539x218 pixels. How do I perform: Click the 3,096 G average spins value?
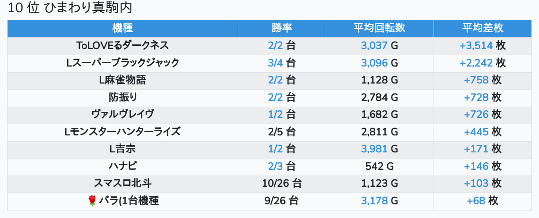(x=379, y=63)
